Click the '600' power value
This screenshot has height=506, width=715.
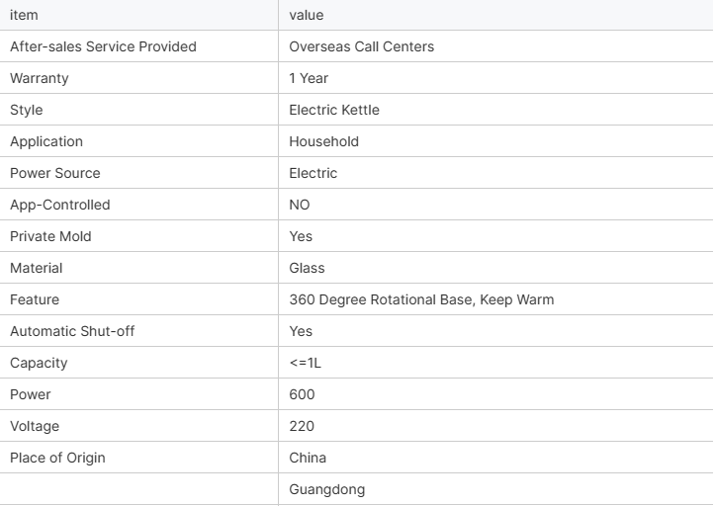[x=302, y=394]
